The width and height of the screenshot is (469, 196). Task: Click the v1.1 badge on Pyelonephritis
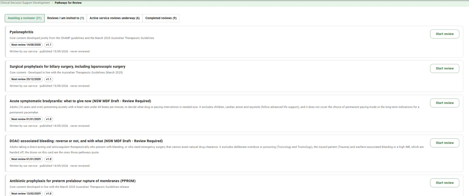coord(49,45)
